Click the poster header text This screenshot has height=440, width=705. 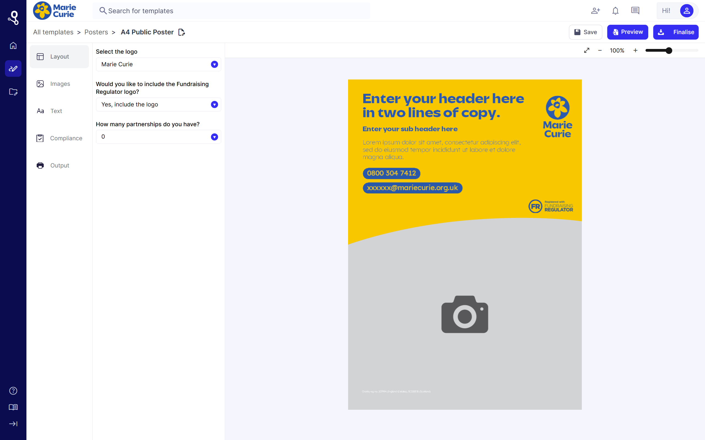(443, 105)
